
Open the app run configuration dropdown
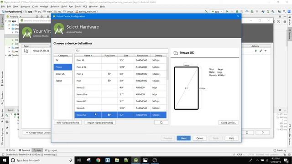217,11
